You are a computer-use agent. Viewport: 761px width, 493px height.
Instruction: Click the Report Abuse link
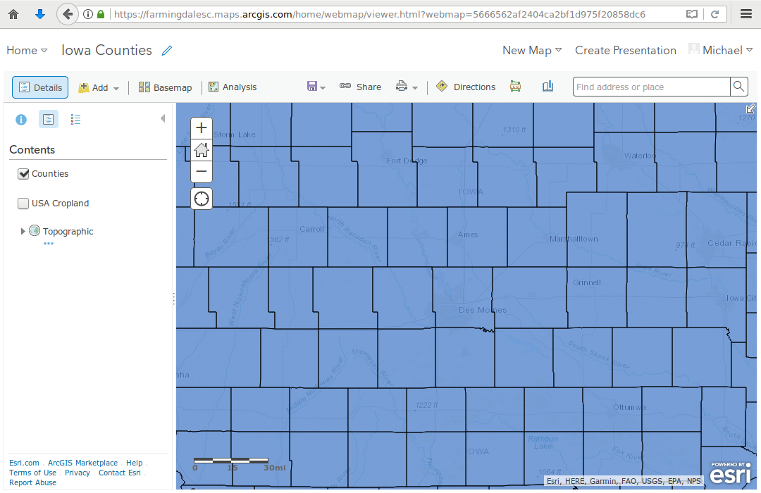[32, 482]
